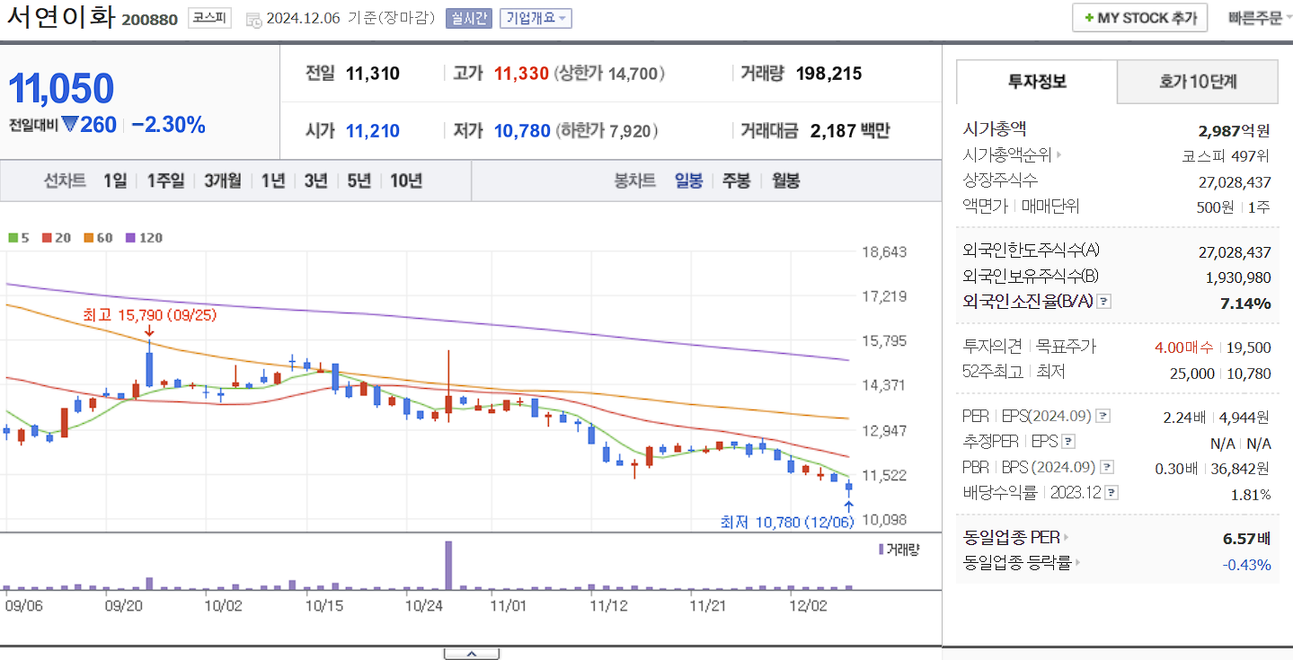Open the help icon beside PBR BPS (2024.09)
Image resolution: width=1293 pixels, height=660 pixels.
1107,467
